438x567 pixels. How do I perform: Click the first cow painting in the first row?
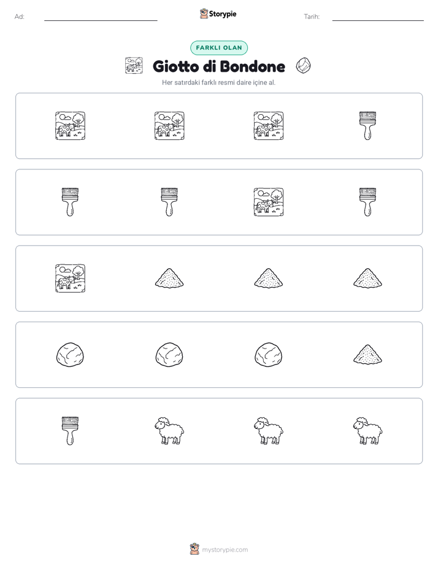[x=70, y=126]
